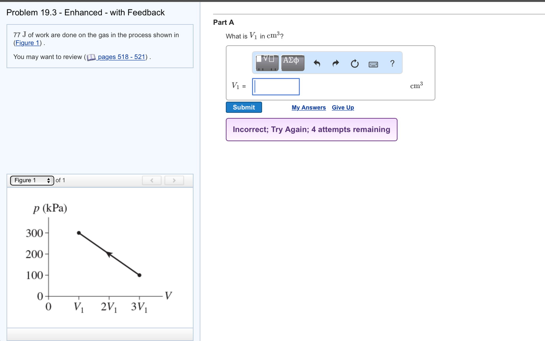This screenshot has width=545, height=341.
Task: Click the 'of 1' figure count text
Action: click(x=60, y=180)
